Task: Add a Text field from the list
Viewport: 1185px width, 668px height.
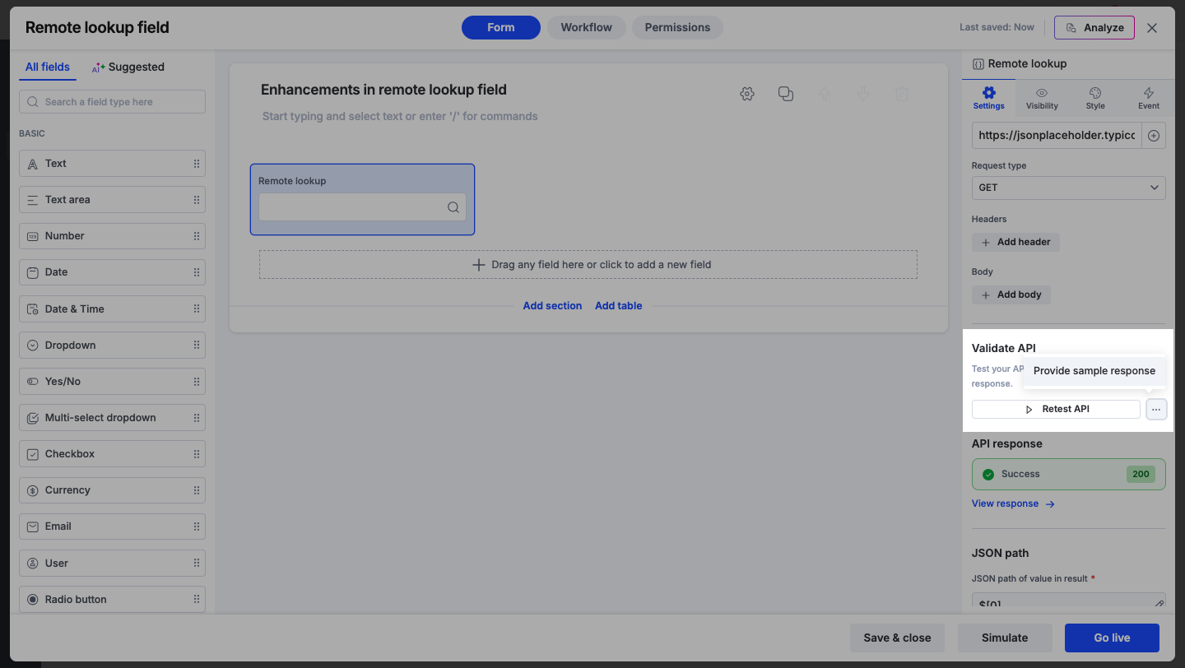Action: [112, 164]
